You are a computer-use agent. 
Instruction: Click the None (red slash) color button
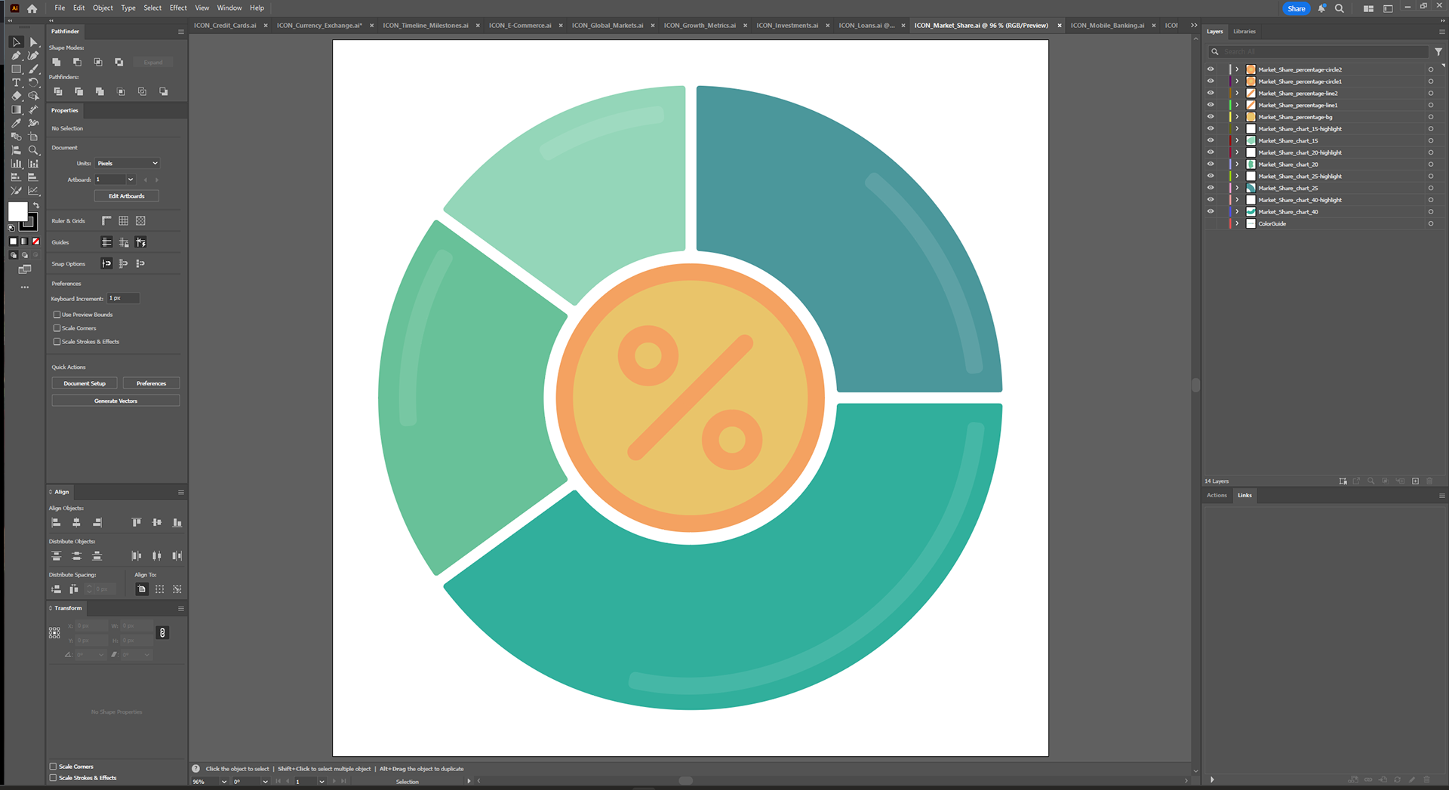click(x=35, y=241)
